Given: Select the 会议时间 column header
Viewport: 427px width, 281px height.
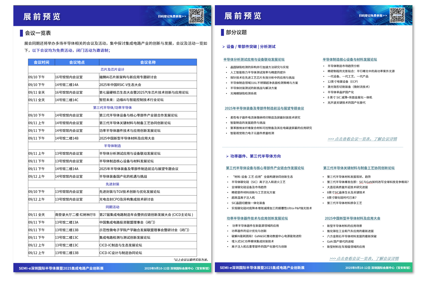Looking at the screenshot, I should 41,62.
